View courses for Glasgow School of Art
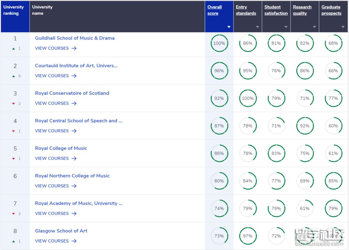The height and width of the screenshot is (250, 349). point(56,241)
